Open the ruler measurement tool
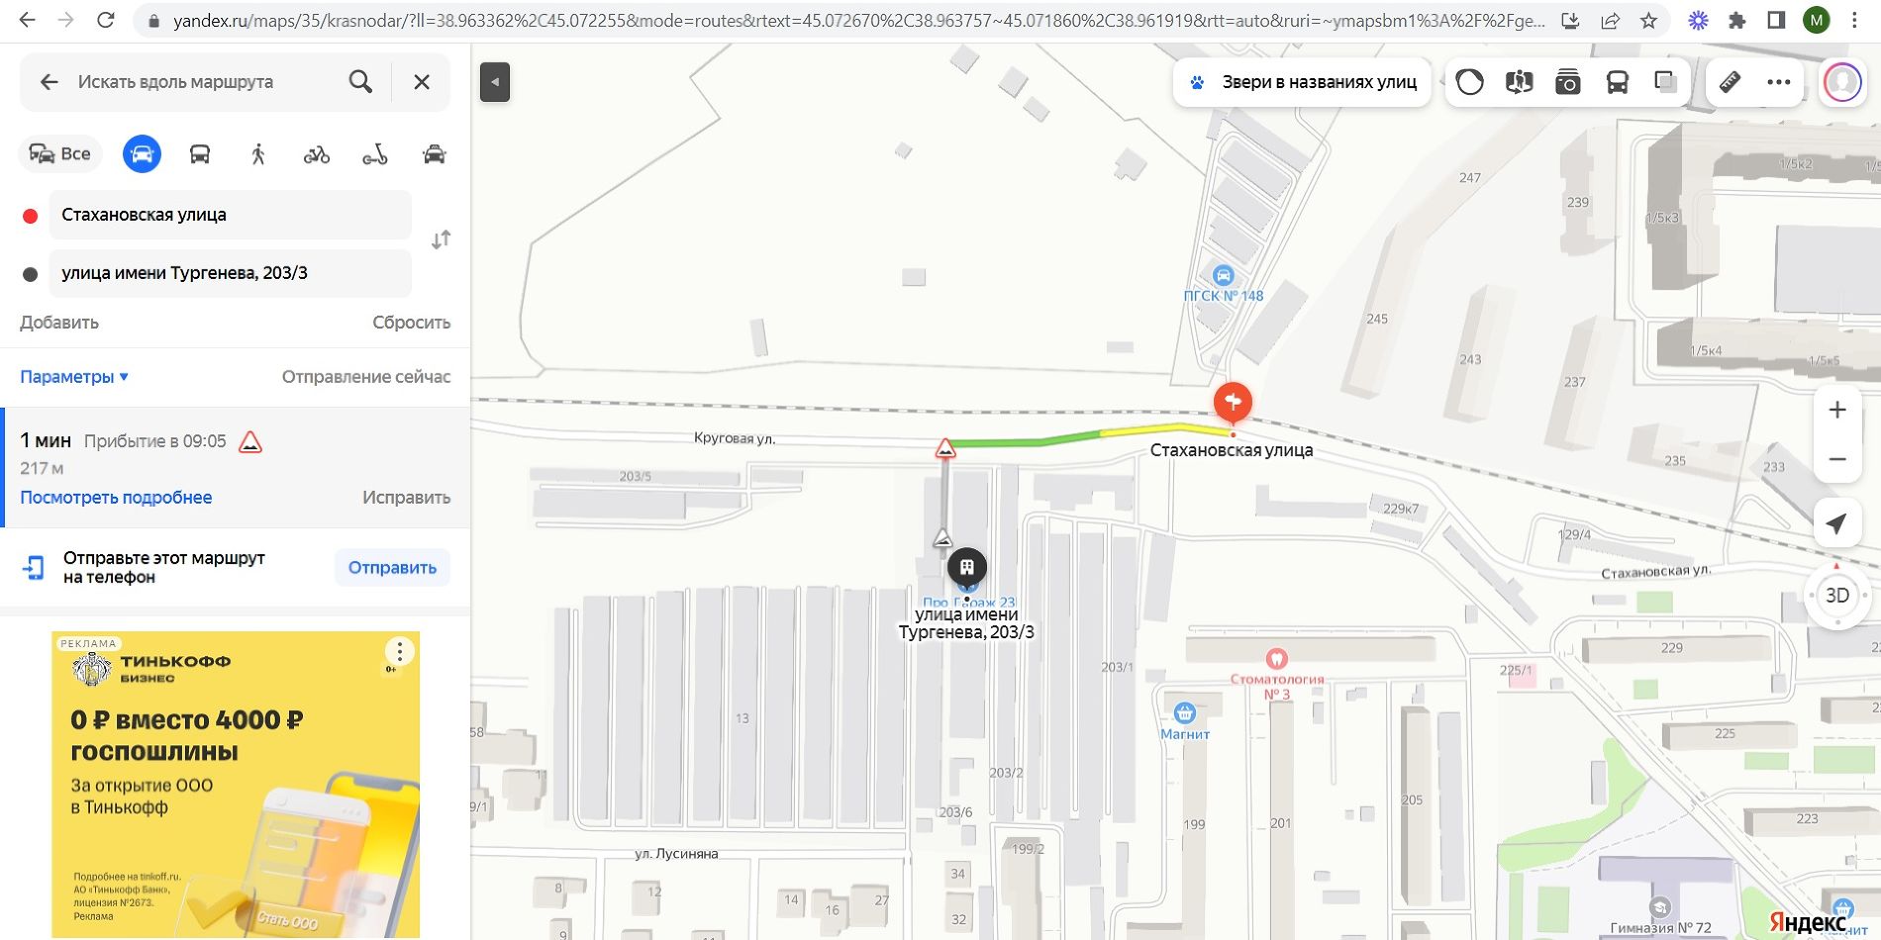Image resolution: width=1881 pixels, height=940 pixels. [1730, 82]
